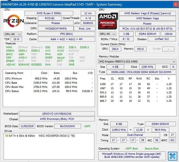Click the DDR4-2400 / PC4-19200 type field
This screenshot has height=162, width=179.
tap(141, 72)
